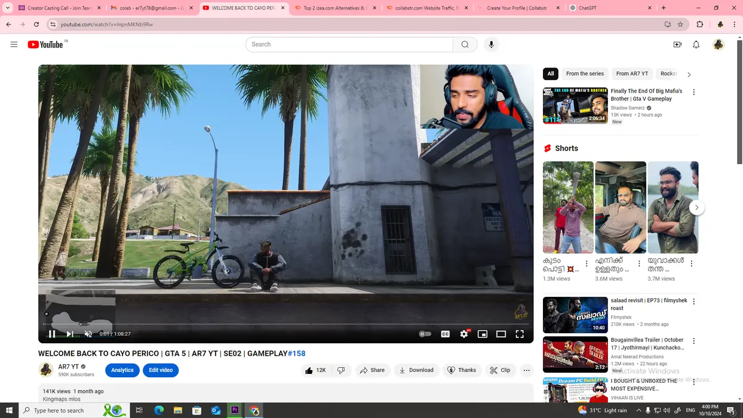Go back in browser history
This screenshot has width=743, height=418.
(x=8, y=24)
